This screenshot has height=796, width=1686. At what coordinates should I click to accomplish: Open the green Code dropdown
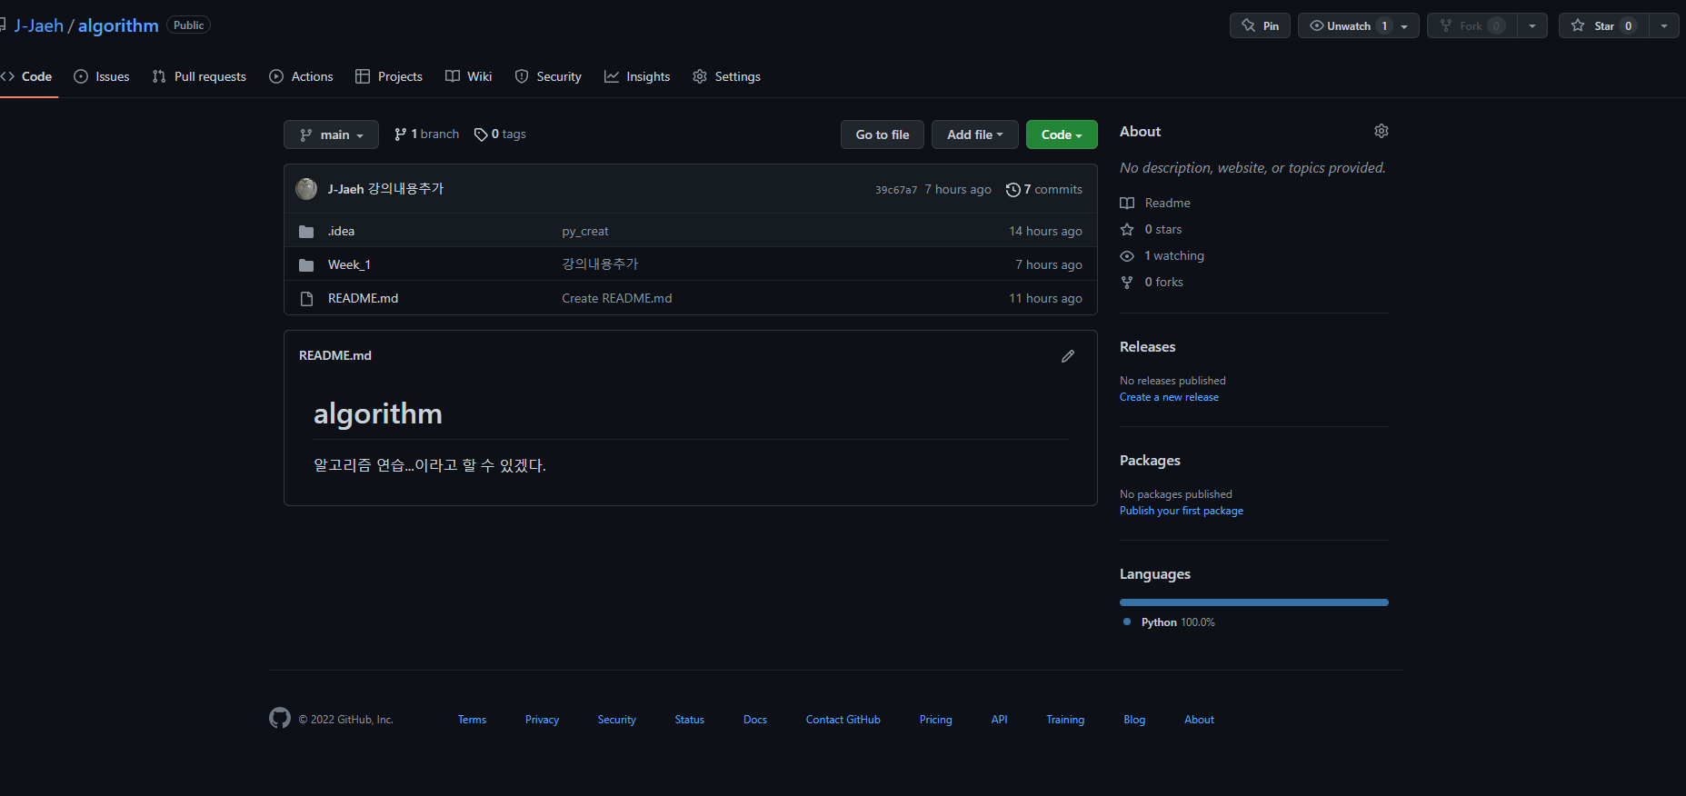point(1062,134)
